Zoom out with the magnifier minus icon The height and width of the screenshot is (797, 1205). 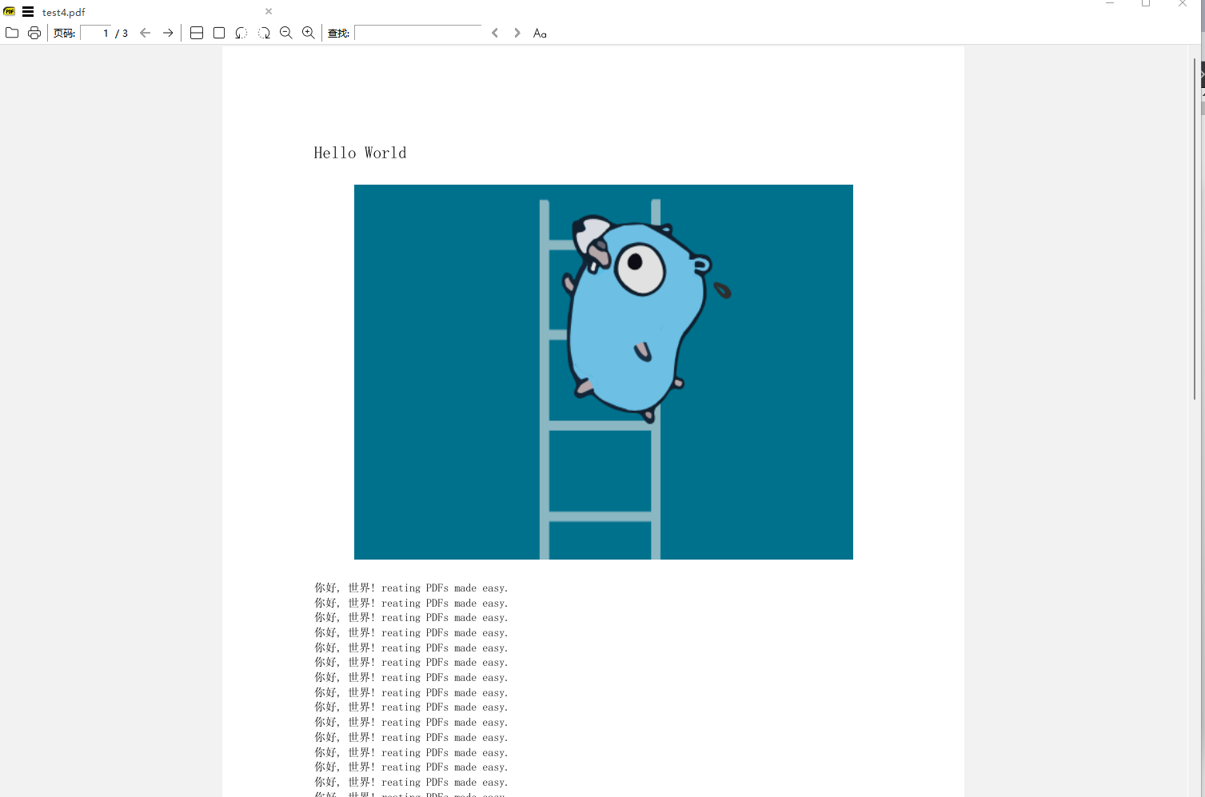click(286, 33)
